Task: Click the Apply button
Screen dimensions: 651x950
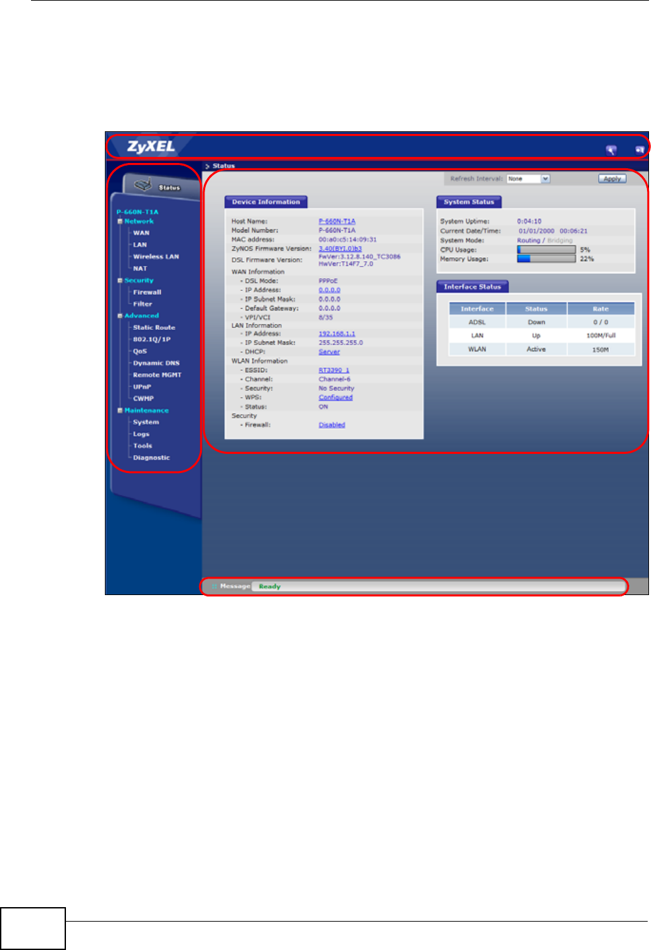Action: point(612,179)
